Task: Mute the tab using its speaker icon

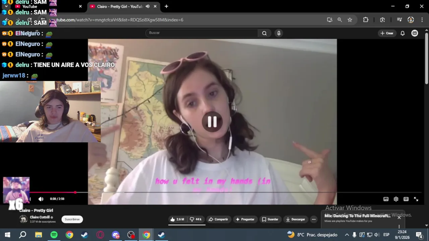Action: tap(147, 6)
